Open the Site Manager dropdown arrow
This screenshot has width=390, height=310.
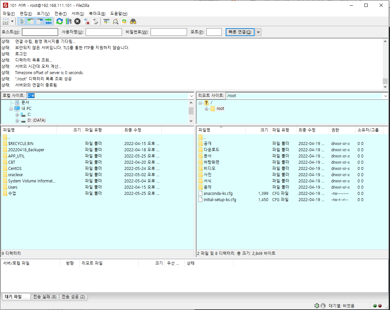click(12, 21)
